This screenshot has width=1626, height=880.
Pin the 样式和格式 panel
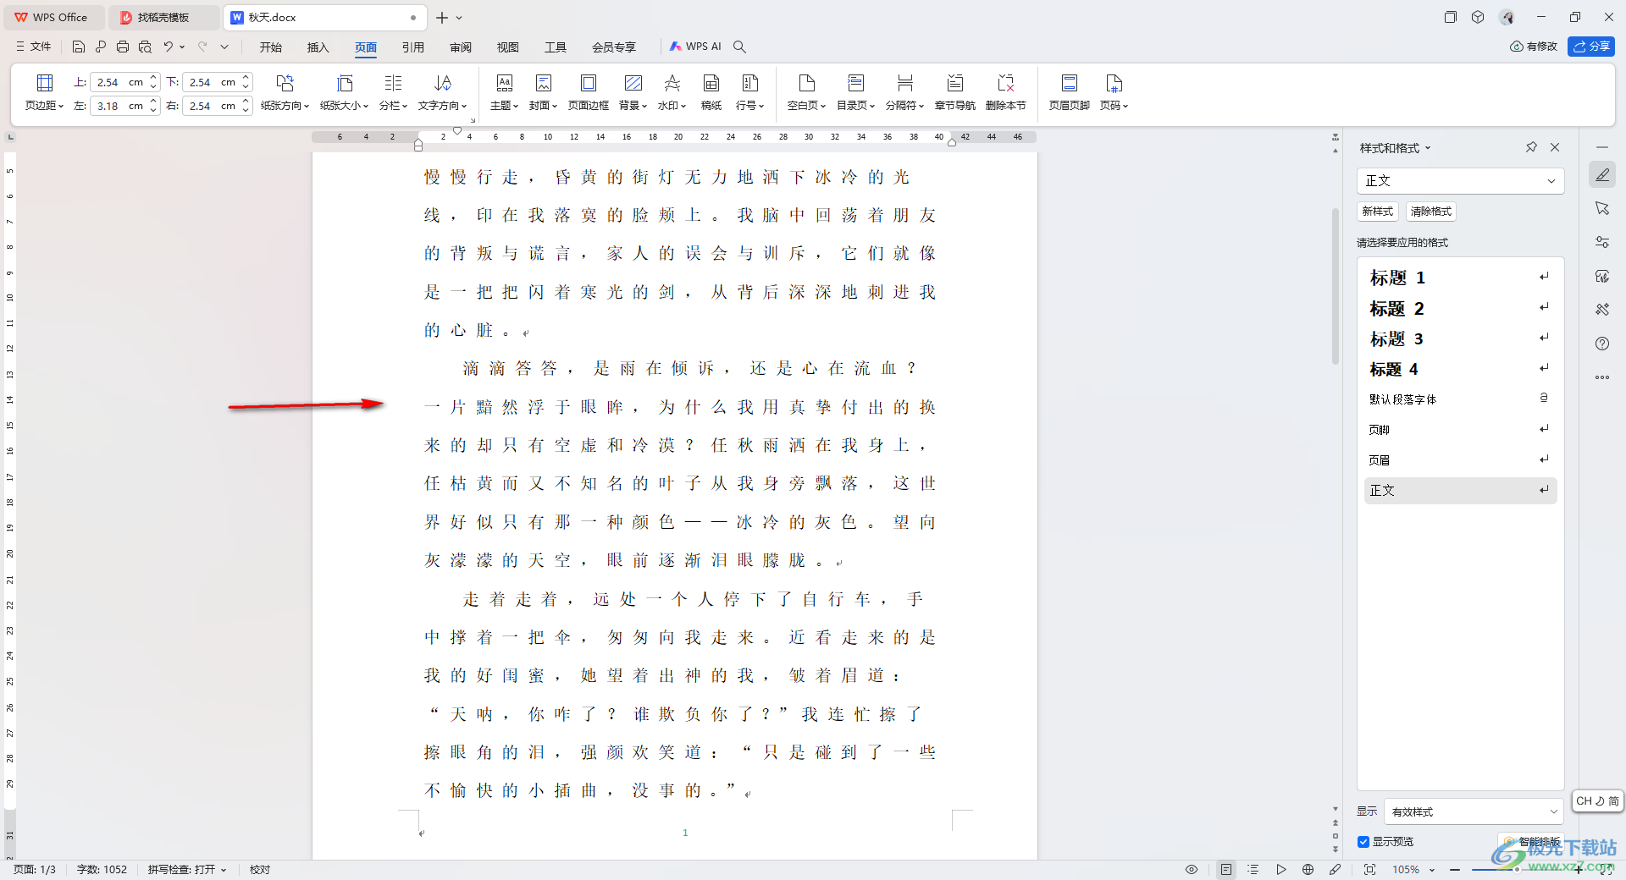pos(1531,147)
